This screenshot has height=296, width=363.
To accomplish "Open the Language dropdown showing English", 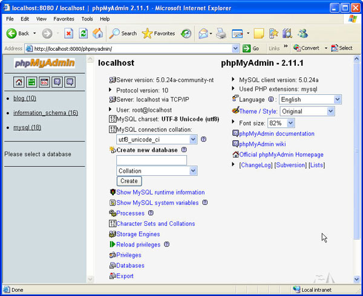I will pos(310,100).
